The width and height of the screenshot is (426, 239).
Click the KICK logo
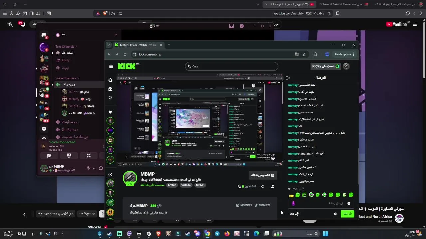tap(128, 66)
